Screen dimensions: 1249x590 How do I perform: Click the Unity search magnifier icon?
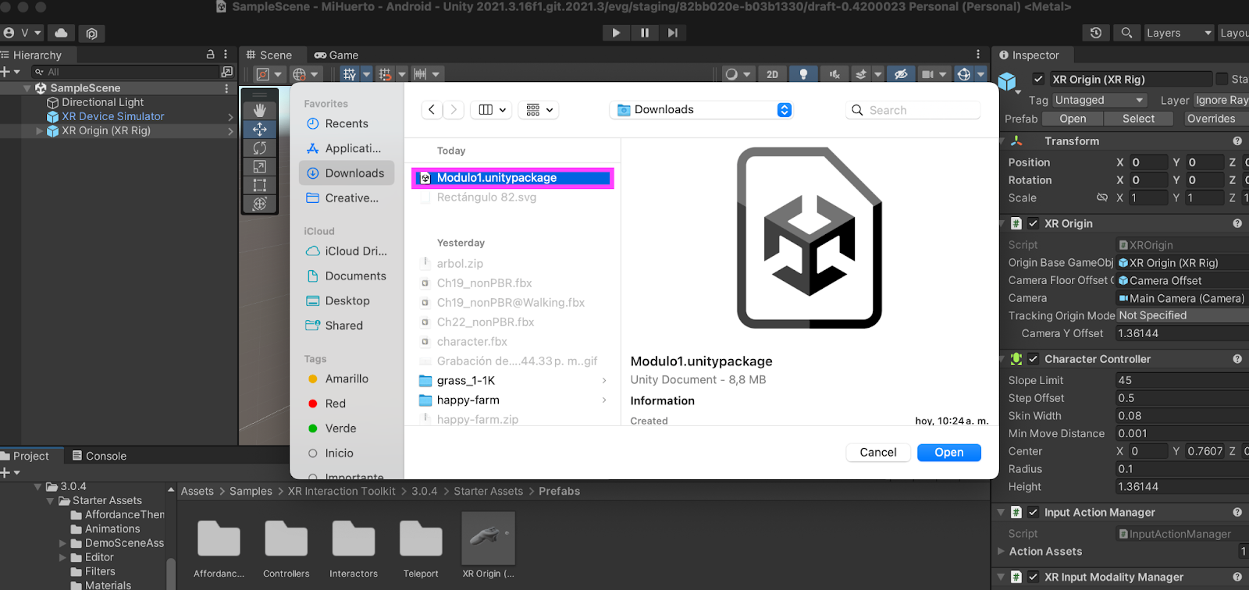(x=1126, y=33)
